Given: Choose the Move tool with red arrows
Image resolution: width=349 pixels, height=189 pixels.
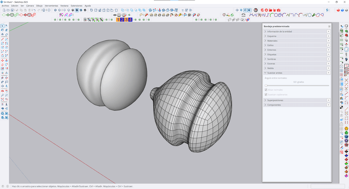Looking at the screenshot, I should [2, 60].
